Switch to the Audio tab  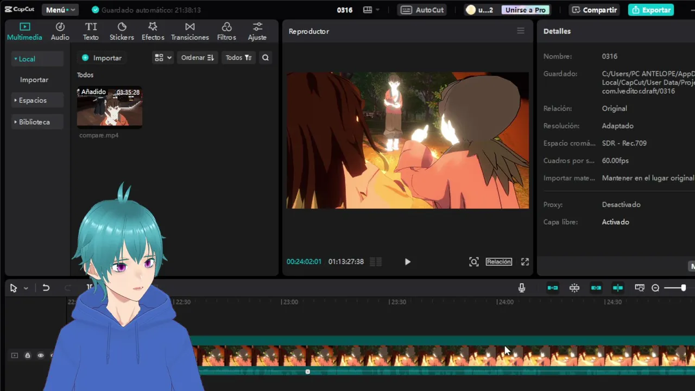[60, 31]
